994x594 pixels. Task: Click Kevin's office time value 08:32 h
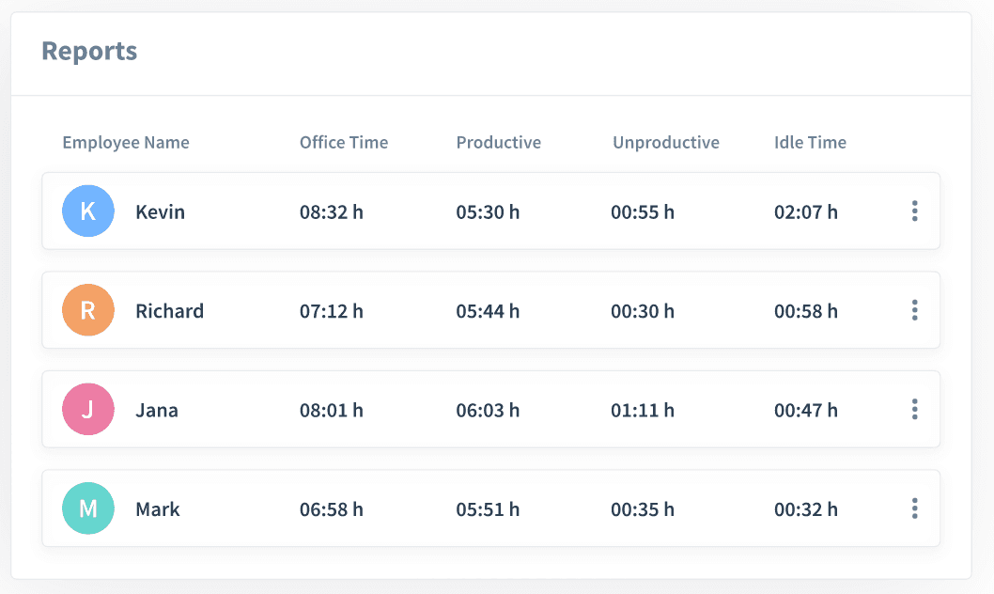[332, 212]
